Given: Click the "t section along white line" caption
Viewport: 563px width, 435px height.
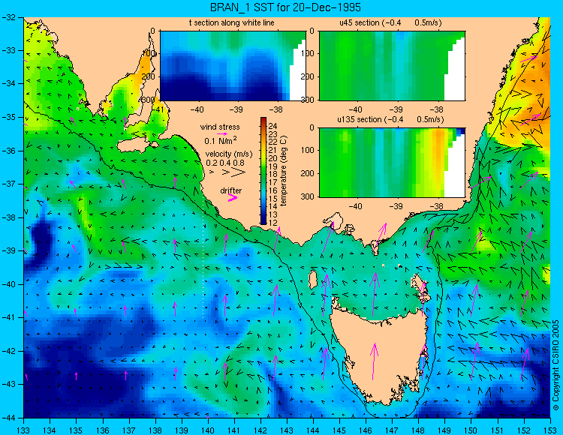Looking at the screenshot, I should 232,23.
